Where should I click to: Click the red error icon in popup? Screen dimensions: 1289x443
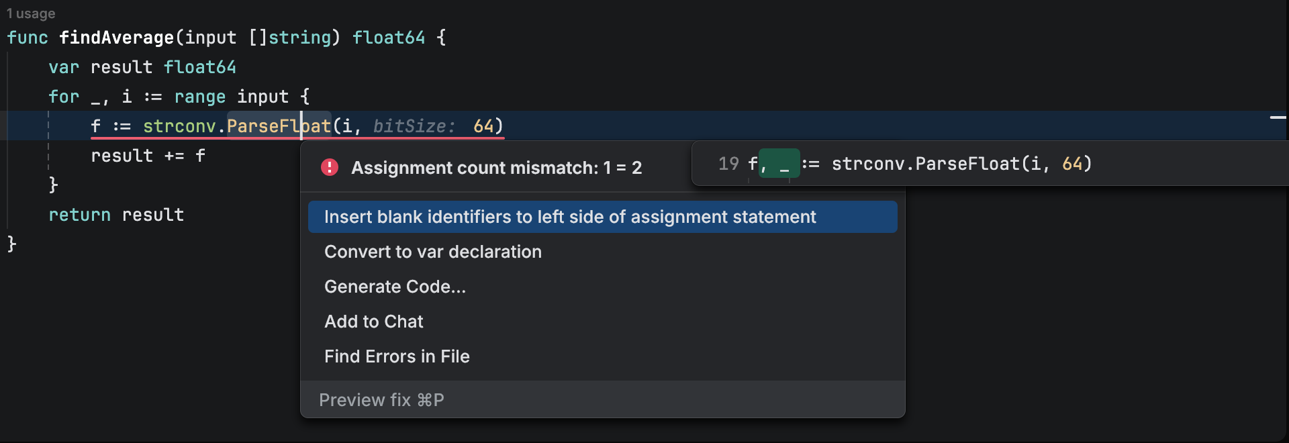pos(330,167)
